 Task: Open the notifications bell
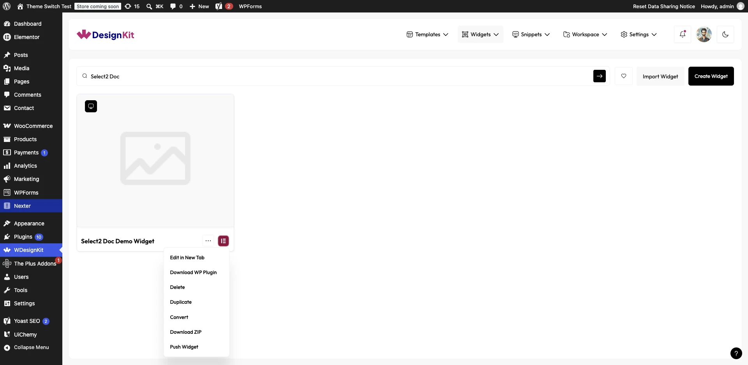[683, 34]
